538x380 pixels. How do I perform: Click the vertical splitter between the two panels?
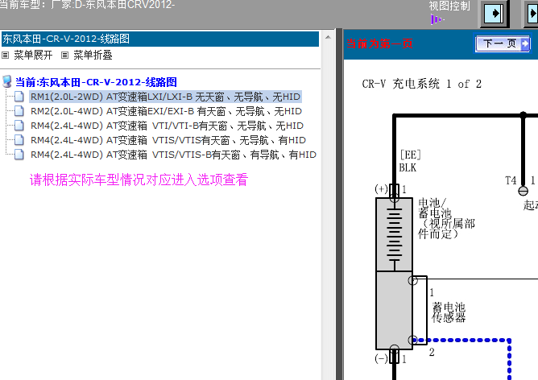pos(339,204)
